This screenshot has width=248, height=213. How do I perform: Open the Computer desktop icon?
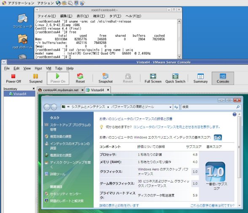click(x=22, y=21)
